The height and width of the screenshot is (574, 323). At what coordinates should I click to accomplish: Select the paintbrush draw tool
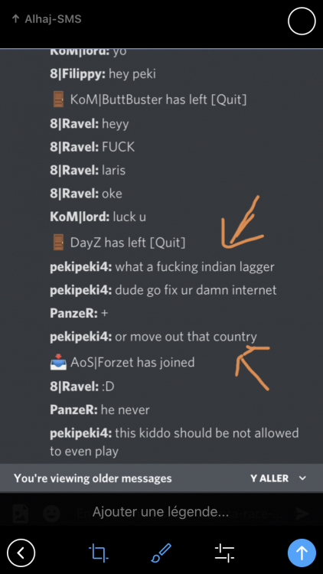[x=161, y=553]
